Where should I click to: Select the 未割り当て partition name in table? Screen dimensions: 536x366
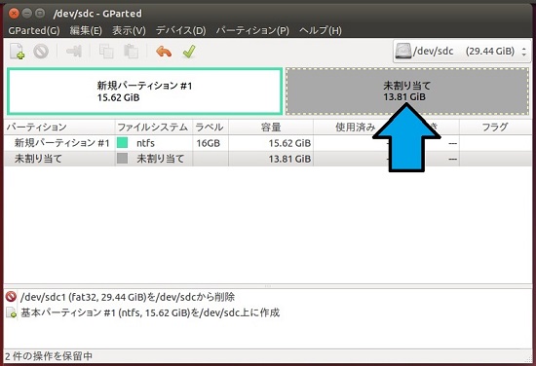38,159
